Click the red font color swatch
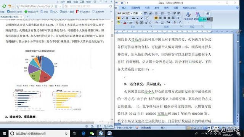Viewport: 244px width, 137px height. tap(125, 23)
